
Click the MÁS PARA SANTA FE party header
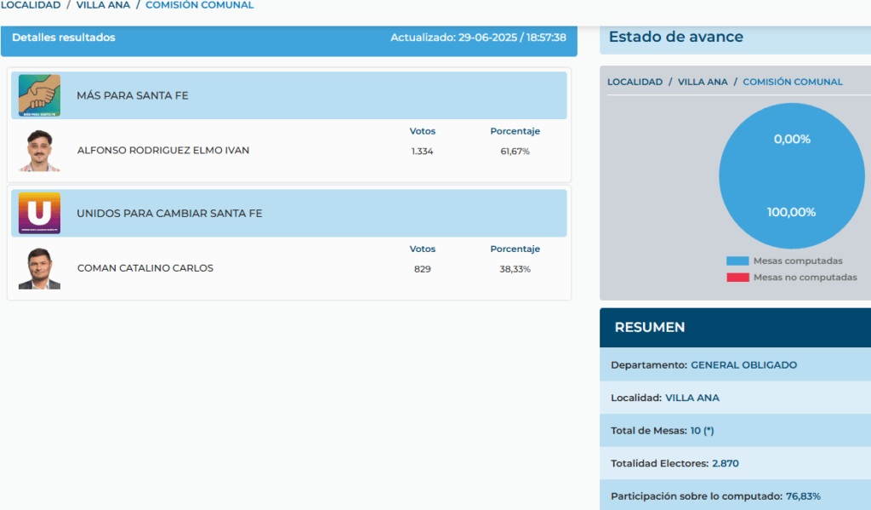click(x=133, y=95)
